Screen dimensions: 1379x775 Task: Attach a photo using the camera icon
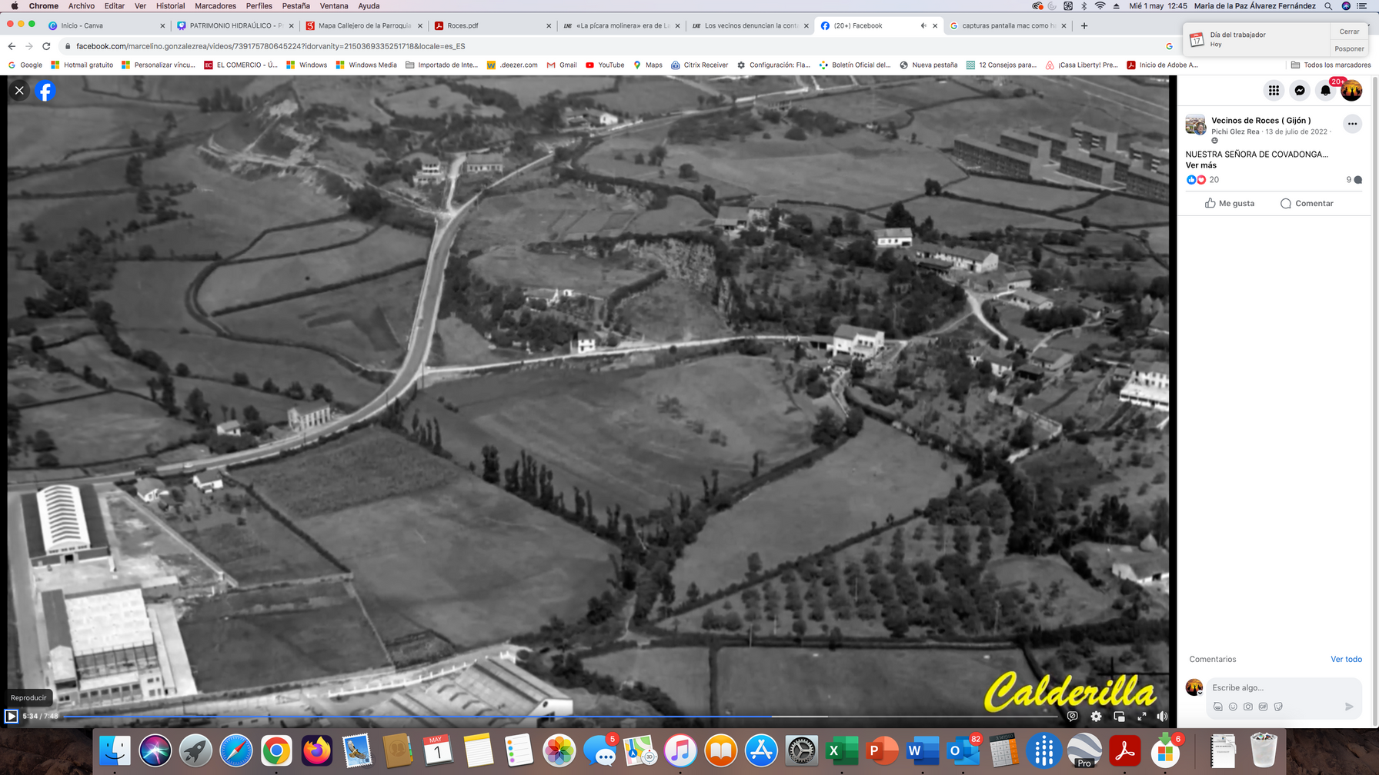tap(1248, 707)
